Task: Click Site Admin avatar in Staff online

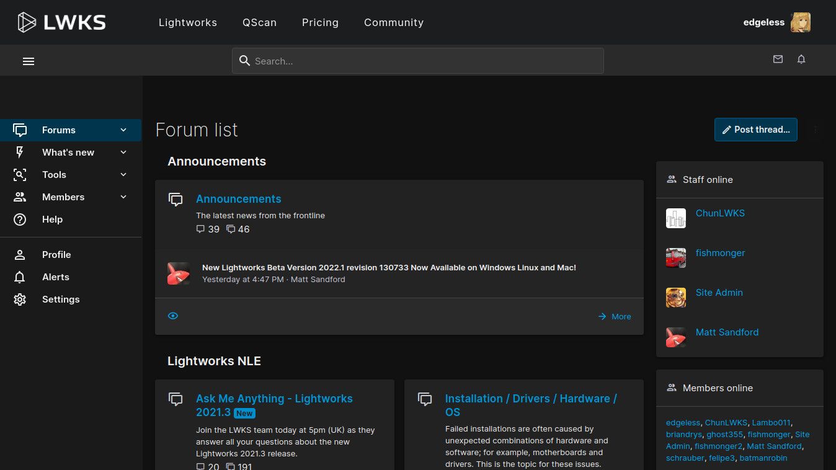Action: click(x=676, y=298)
